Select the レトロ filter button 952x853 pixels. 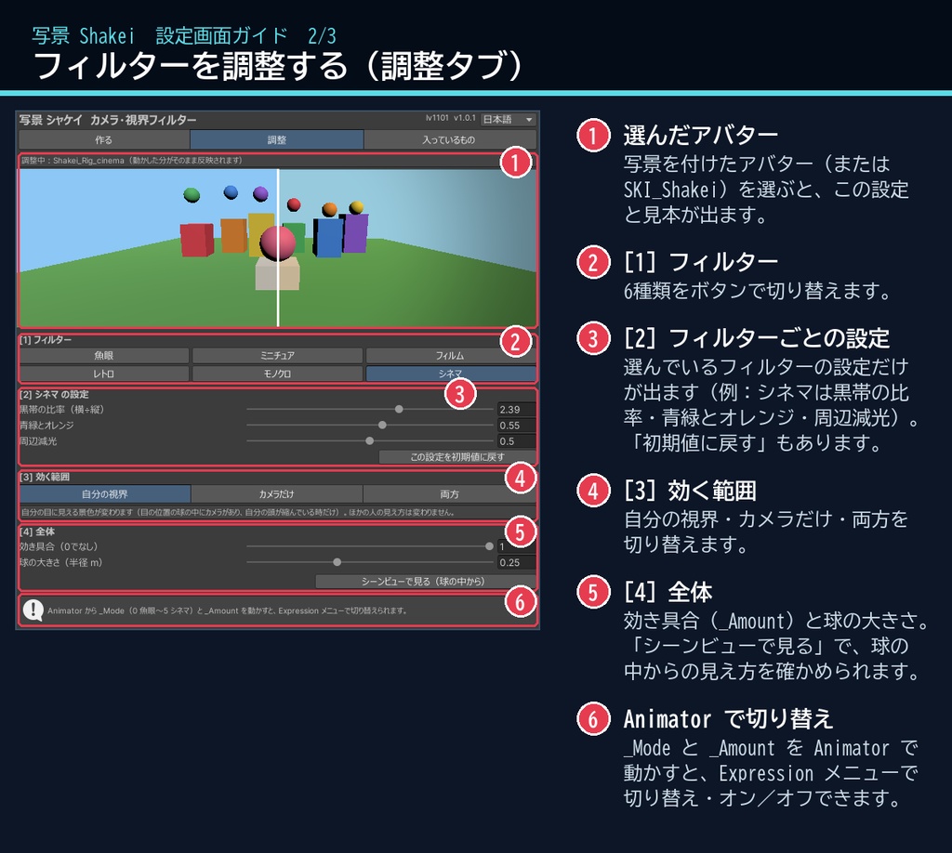tap(104, 374)
